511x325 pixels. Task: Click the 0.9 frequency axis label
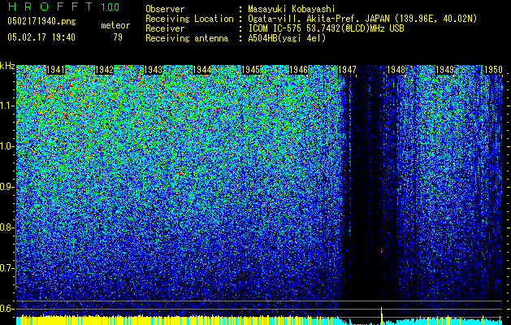pyautogui.click(x=6, y=187)
